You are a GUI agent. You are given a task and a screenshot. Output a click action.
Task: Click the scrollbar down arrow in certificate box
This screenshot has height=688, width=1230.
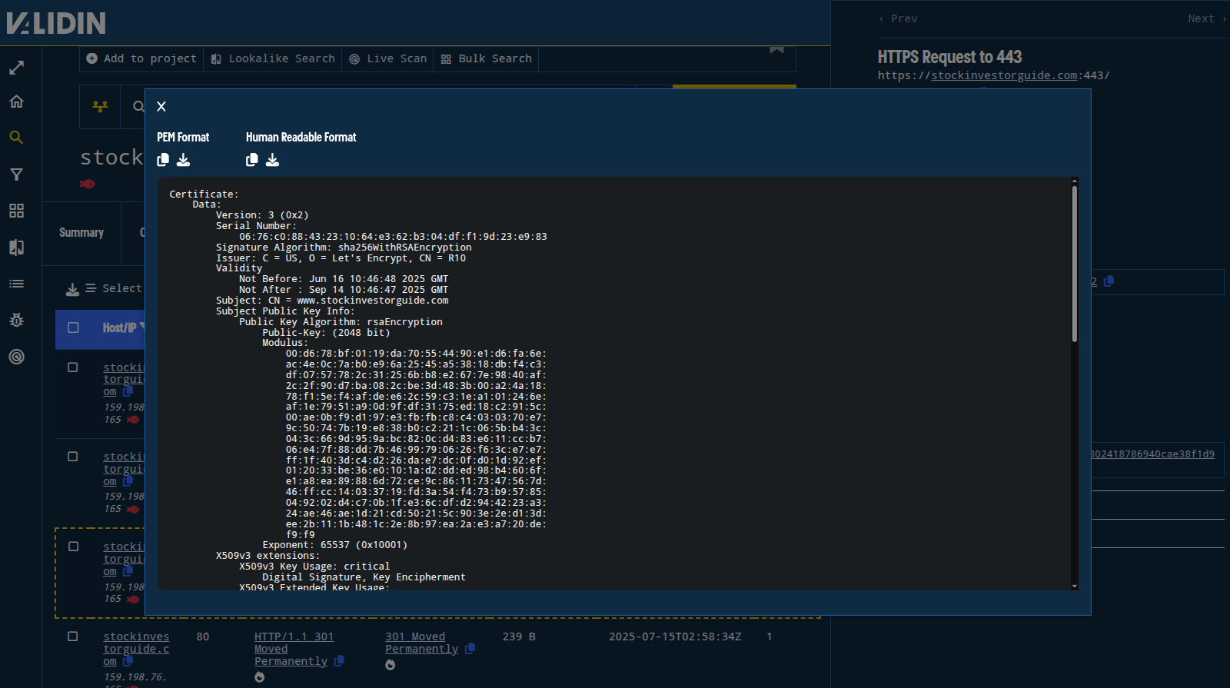click(1075, 587)
